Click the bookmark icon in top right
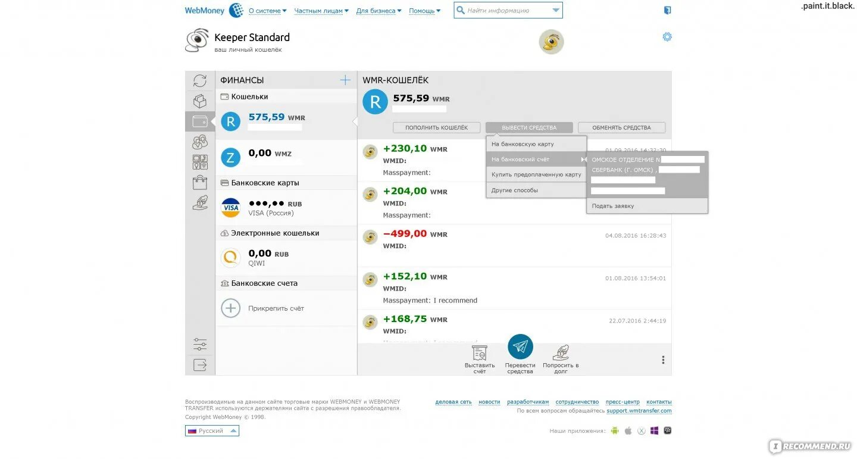This screenshot has height=459, width=857. pyautogui.click(x=667, y=10)
